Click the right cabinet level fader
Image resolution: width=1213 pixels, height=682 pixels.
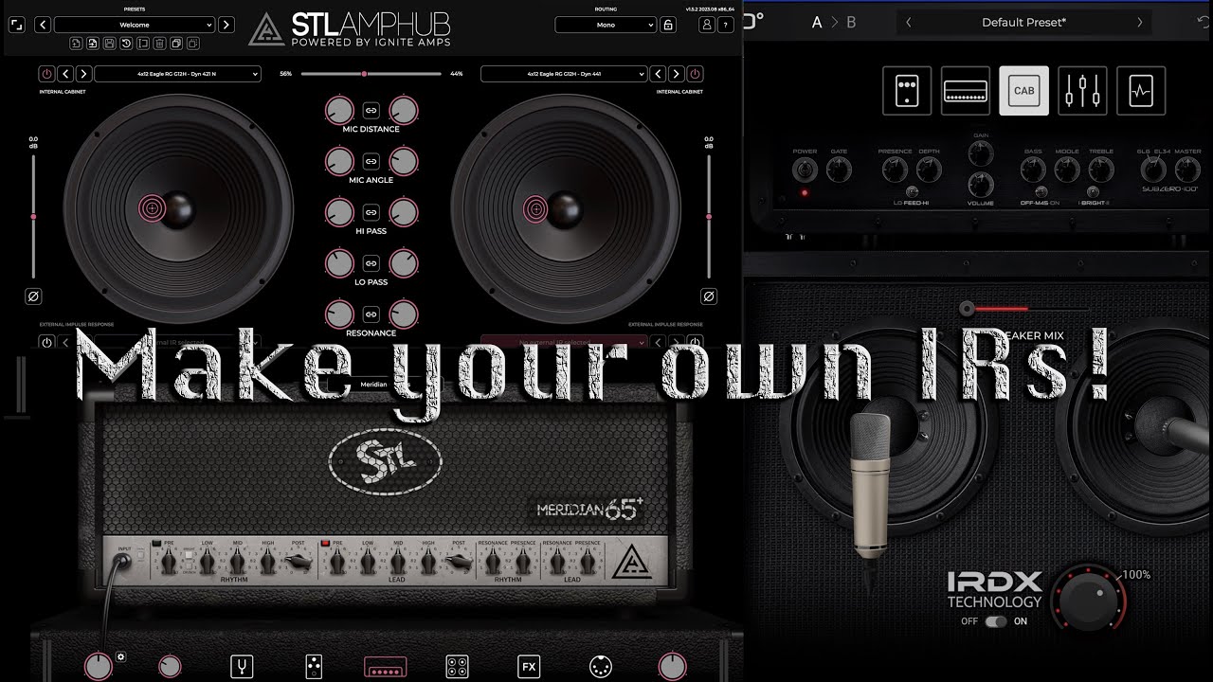tap(708, 217)
